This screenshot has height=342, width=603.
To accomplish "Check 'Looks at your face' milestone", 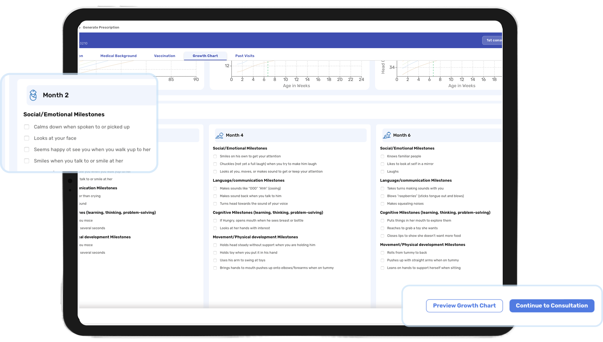I will click(27, 138).
